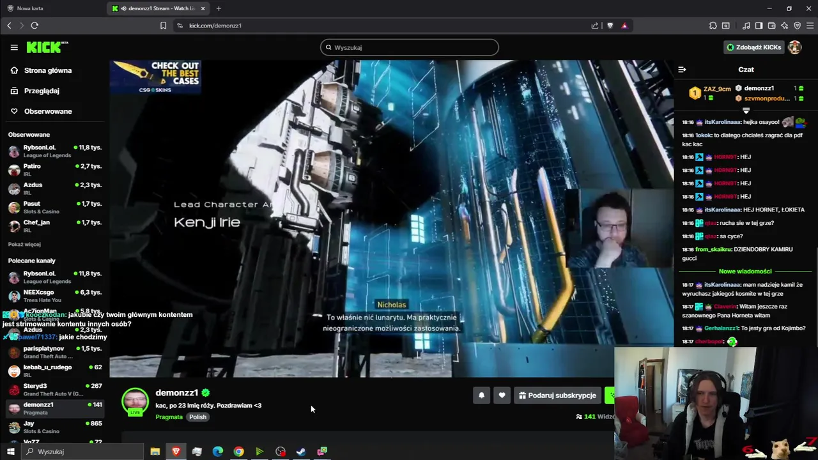Toggle stream notifications bell
Viewport: 818px width, 460px height.
(x=482, y=395)
